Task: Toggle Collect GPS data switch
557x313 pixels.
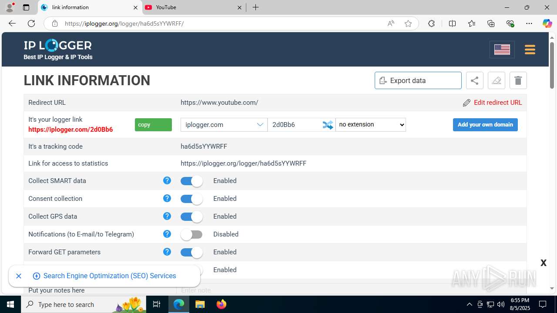Action: point(192,216)
